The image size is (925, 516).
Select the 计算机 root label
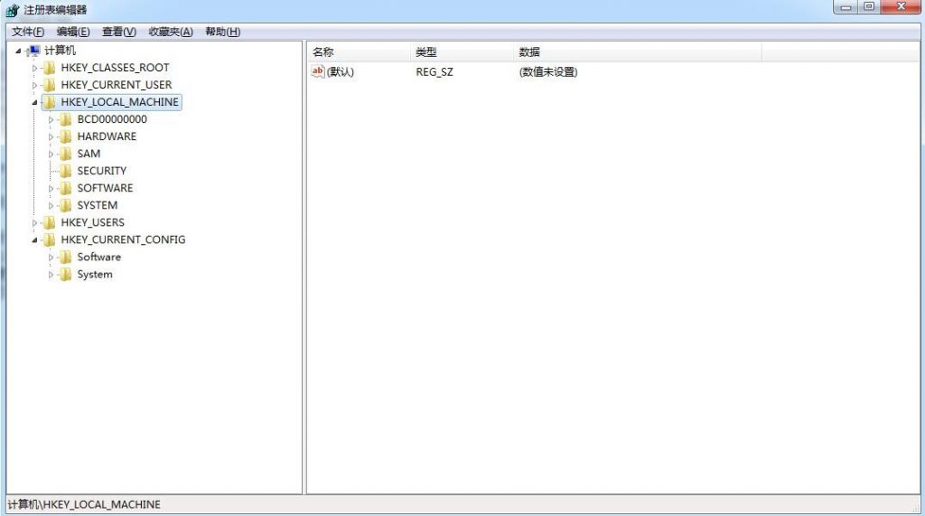(60, 51)
